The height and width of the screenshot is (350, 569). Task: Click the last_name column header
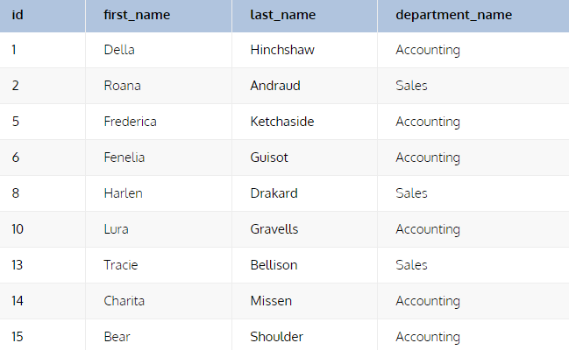tap(283, 15)
